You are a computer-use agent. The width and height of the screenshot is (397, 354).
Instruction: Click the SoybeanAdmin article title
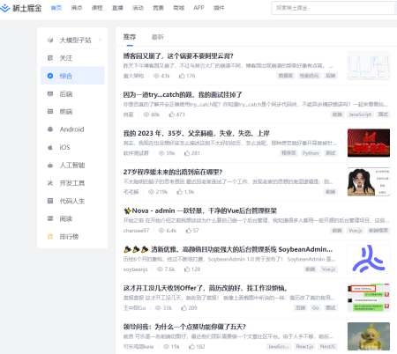(228, 249)
